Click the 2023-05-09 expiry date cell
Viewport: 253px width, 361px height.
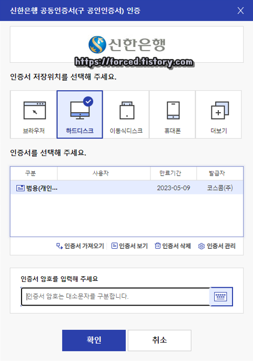(x=174, y=188)
